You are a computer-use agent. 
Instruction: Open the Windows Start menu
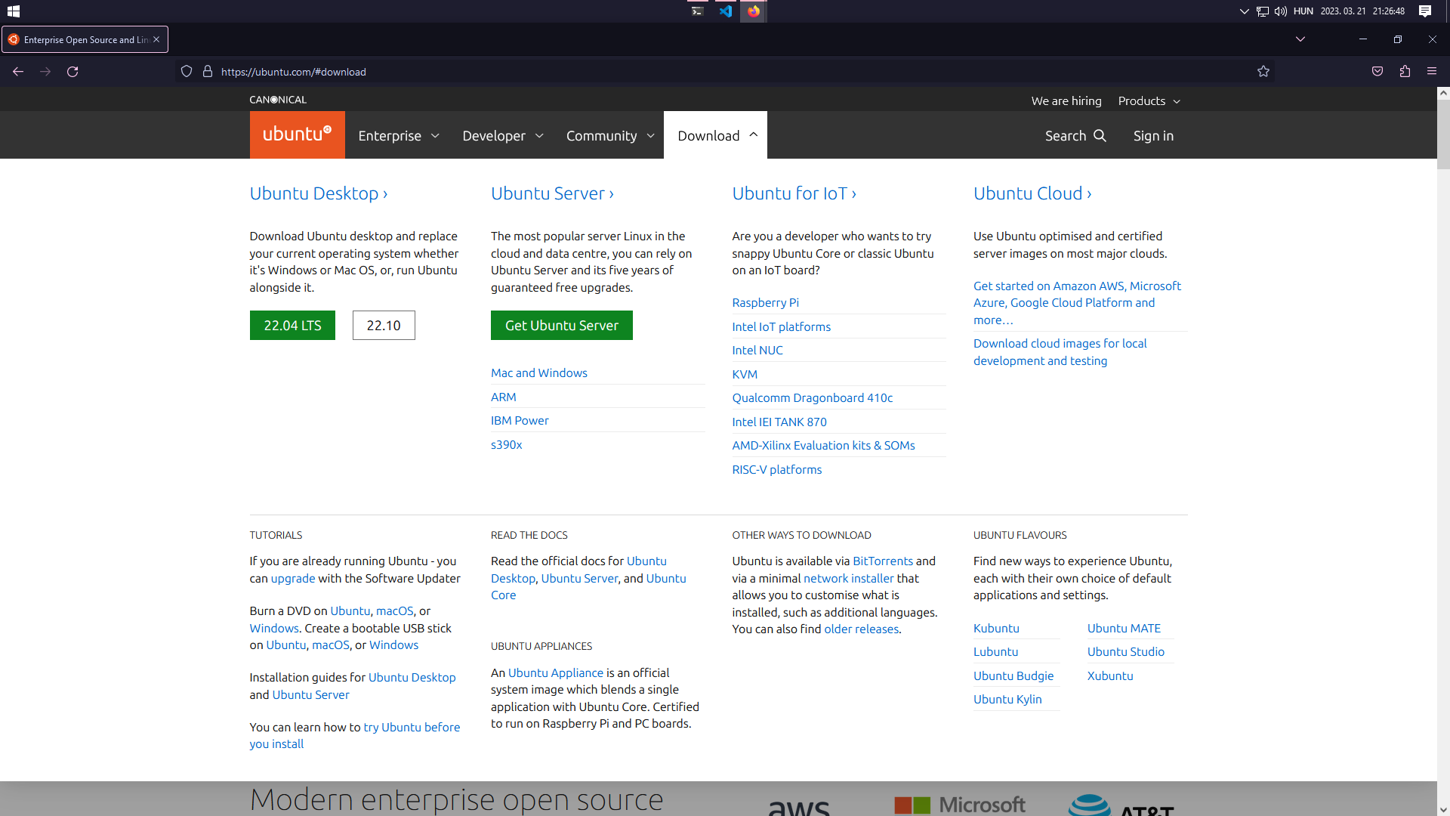tap(13, 11)
